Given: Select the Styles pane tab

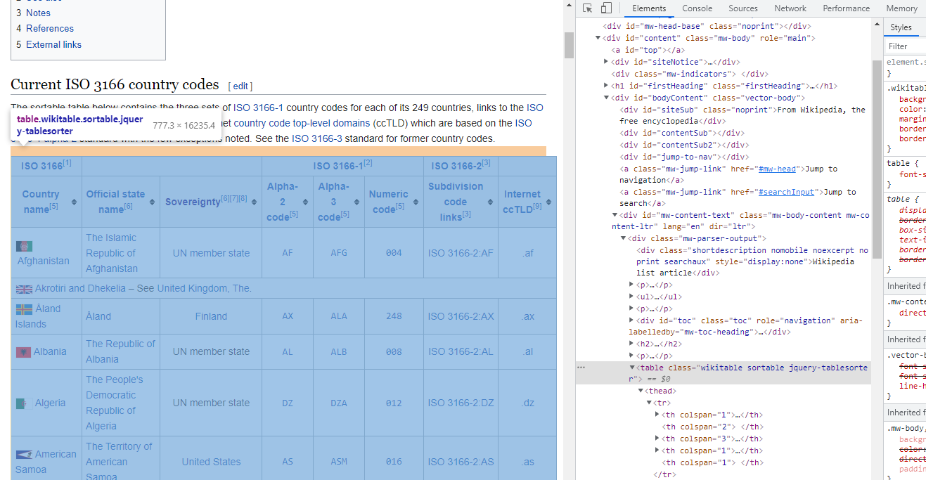Looking at the screenshot, I should click(901, 27).
